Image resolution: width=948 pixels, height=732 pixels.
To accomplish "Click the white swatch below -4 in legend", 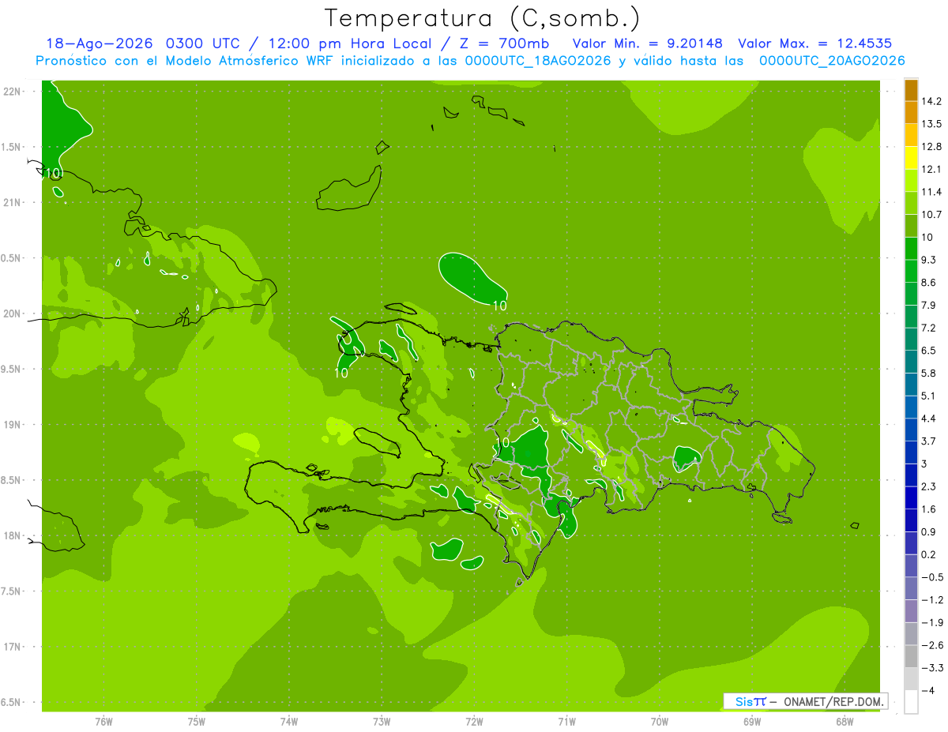I will coord(911,702).
